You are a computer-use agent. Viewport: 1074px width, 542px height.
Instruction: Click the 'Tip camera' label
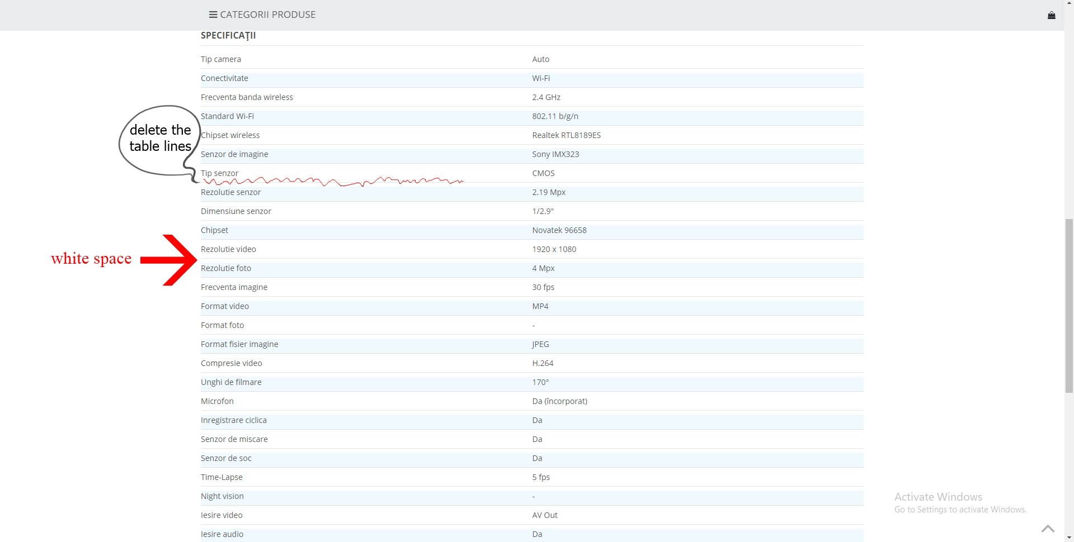(x=221, y=59)
